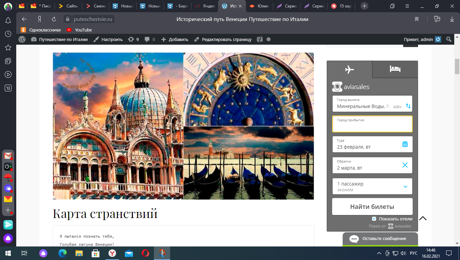
Task: Open the video play icon in the sidebar
Action: point(8,74)
